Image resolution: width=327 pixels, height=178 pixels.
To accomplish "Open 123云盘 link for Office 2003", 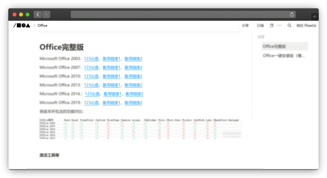I will pyautogui.click(x=91, y=59).
